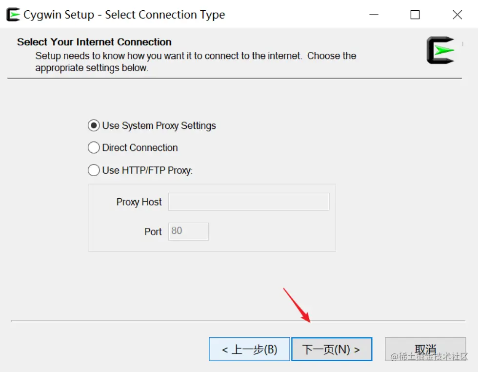Click the Cygwin icon in title bar
This screenshot has width=479, height=372.
click(13, 15)
